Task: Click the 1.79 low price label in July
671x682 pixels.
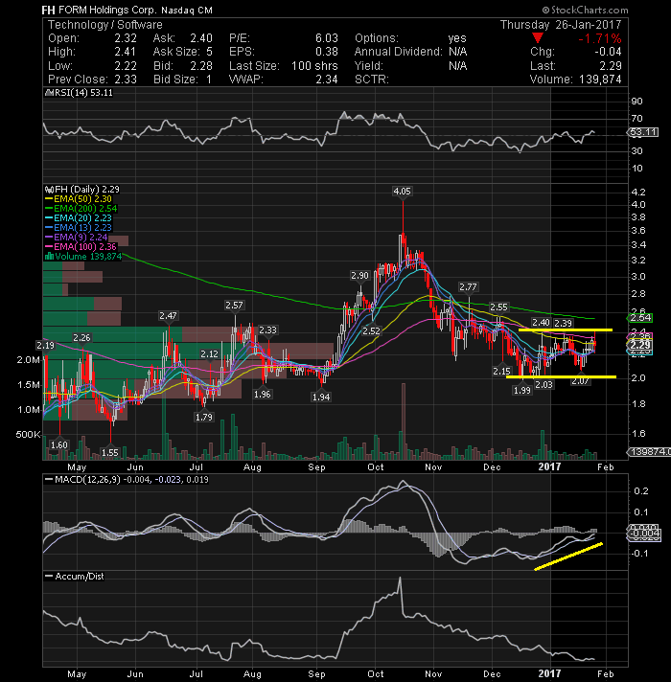Action: (203, 418)
